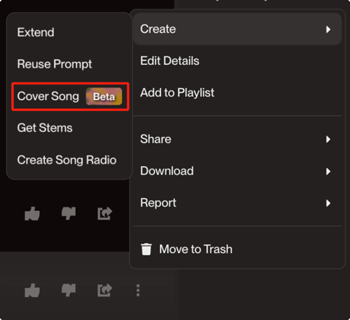Image resolution: width=350 pixels, height=320 pixels.
Task: Choose Reuse Prompt option
Action: pyautogui.click(x=54, y=64)
